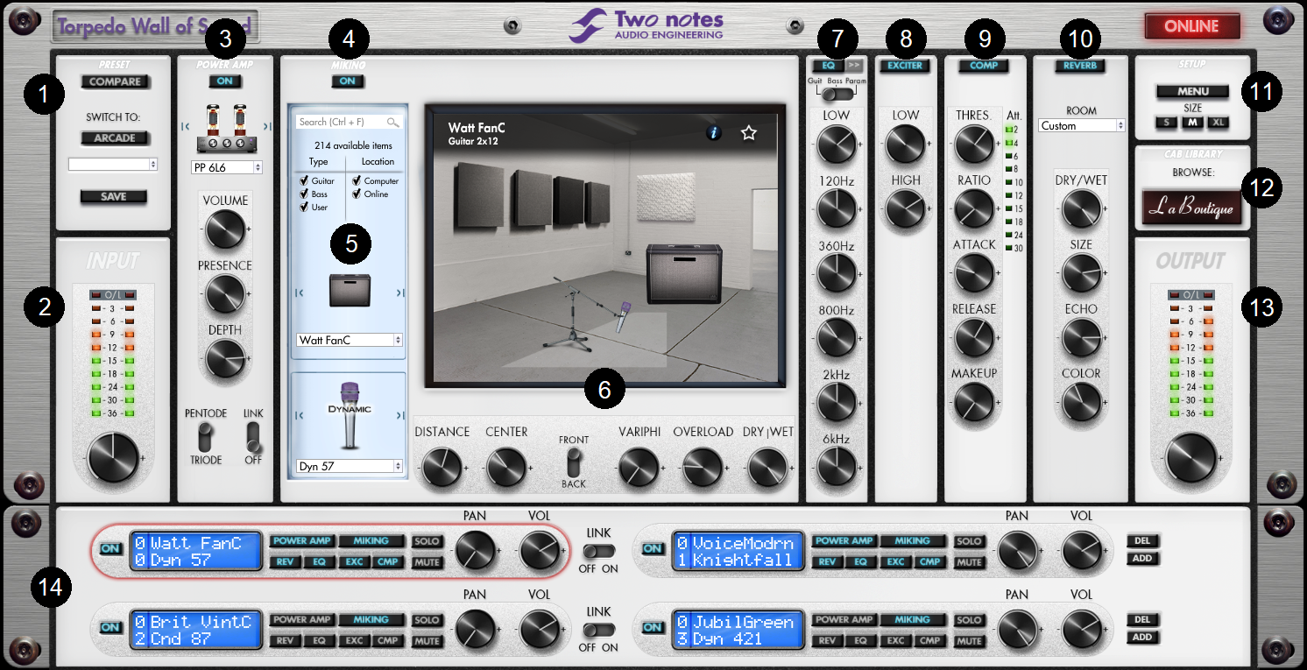
Task: Toggle the EQ section button
Action: click(x=828, y=65)
